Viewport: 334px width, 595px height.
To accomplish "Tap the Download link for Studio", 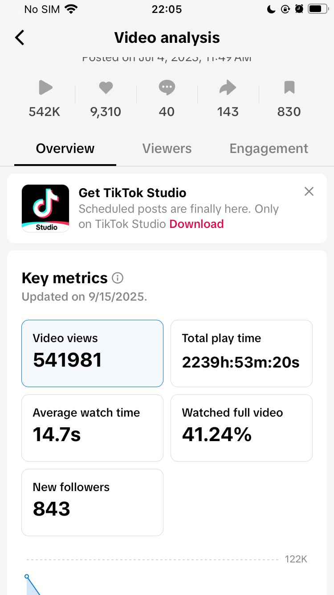I will [196, 224].
